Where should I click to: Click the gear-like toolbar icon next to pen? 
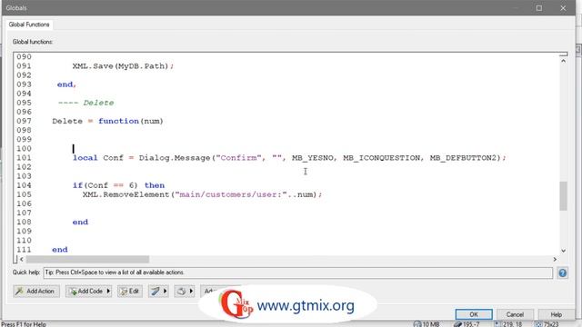(181, 291)
